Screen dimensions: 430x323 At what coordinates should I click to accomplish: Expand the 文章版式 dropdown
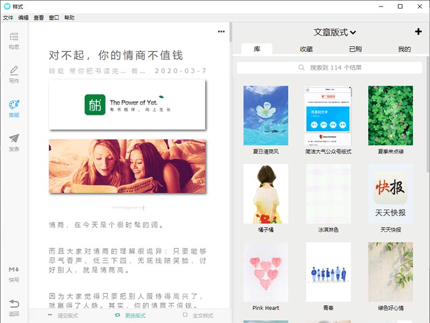[x=333, y=32]
